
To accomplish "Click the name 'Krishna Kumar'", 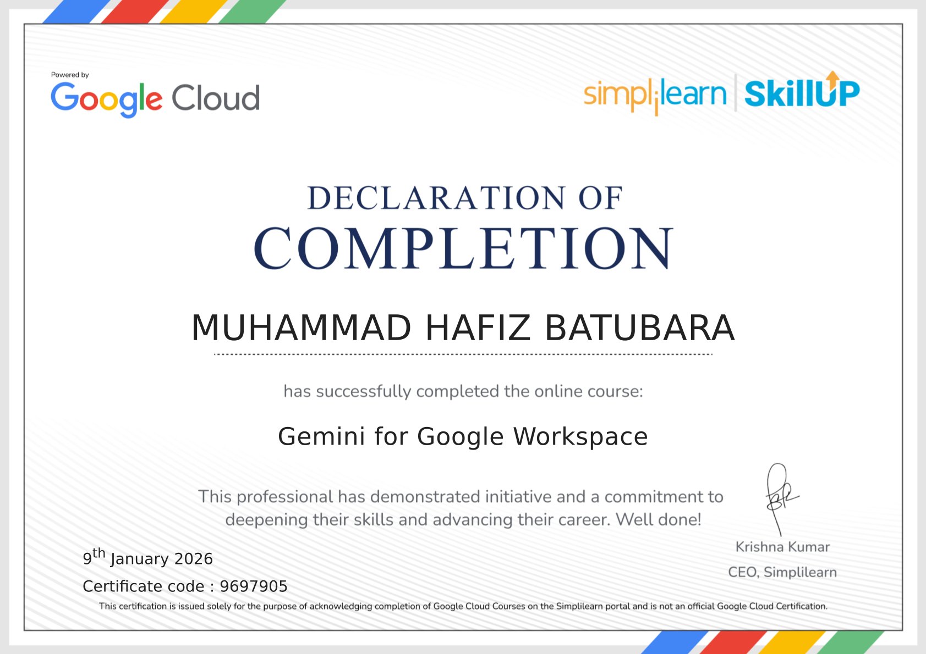I will [x=782, y=547].
